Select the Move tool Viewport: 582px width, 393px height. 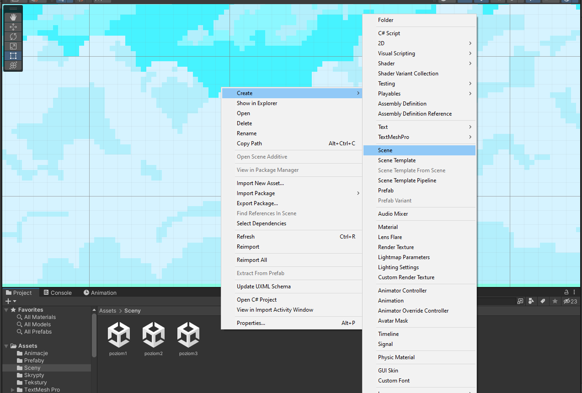click(x=13, y=27)
